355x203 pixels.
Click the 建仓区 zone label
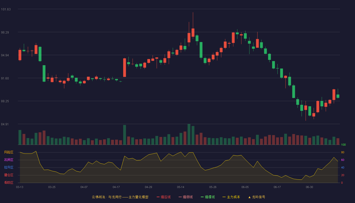pos(9,175)
